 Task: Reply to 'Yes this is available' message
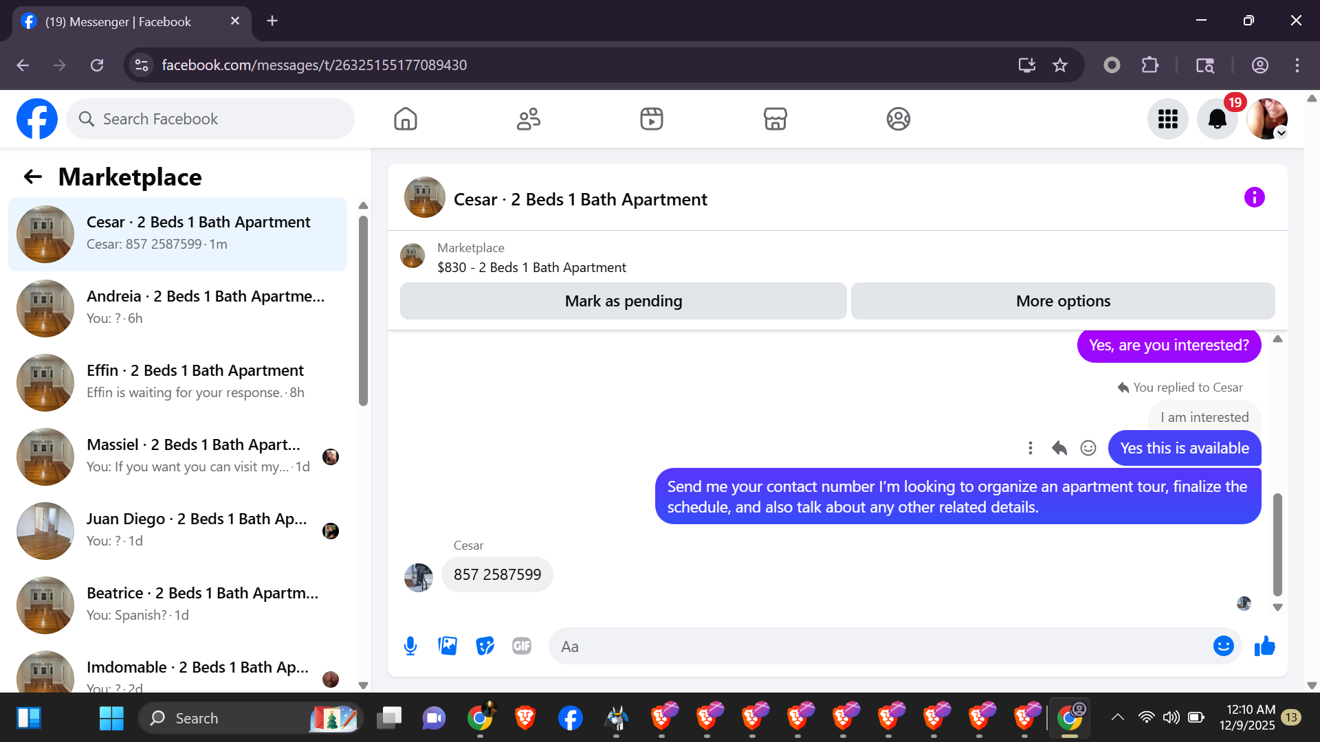pyautogui.click(x=1059, y=449)
